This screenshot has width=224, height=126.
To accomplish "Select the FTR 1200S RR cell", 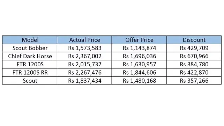I will [30, 73].
